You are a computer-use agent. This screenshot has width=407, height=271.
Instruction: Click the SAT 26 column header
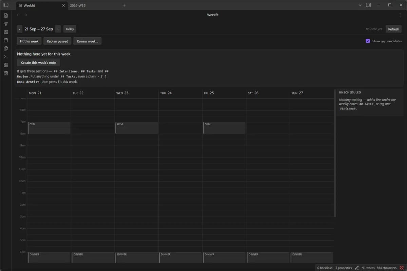click(x=268, y=93)
